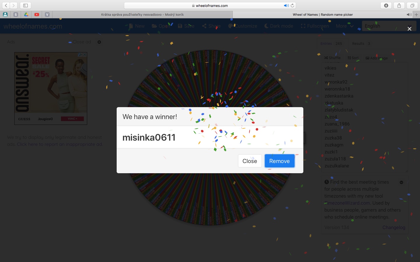Open the pinned Google Drive tab
The width and height of the screenshot is (420, 262).
(x=26, y=15)
